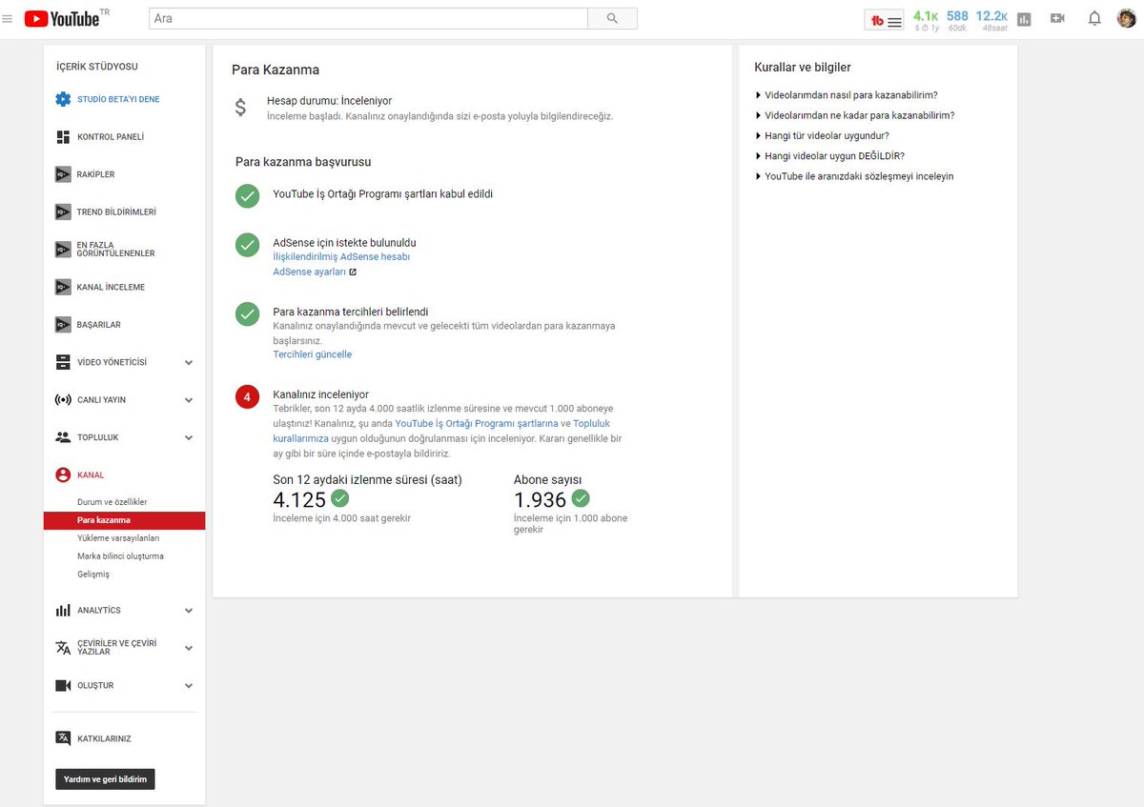
Task: Click the Tercihleri güncelle link
Action: (312, 354)
